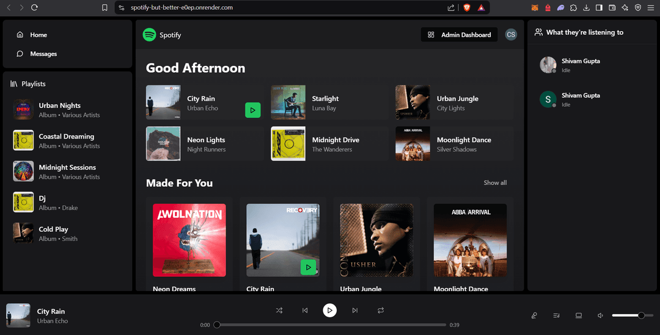The height and width of the screenshot is (335, 660).
Task: Click the share icon in address bar
Action: pos(451,7)
